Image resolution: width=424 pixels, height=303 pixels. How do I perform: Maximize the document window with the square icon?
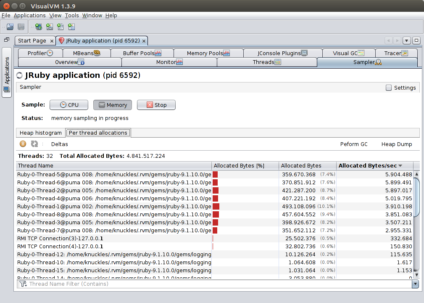point(416,40)
